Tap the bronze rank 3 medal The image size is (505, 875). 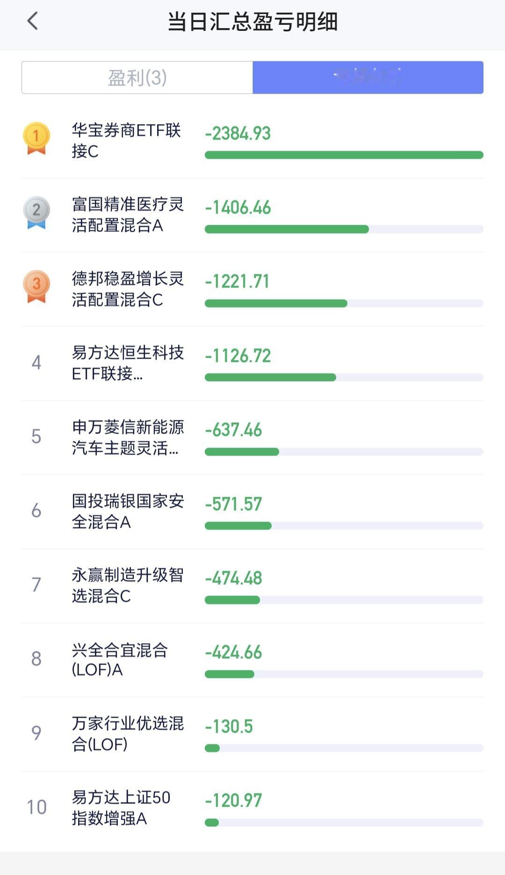coord(36,286)
